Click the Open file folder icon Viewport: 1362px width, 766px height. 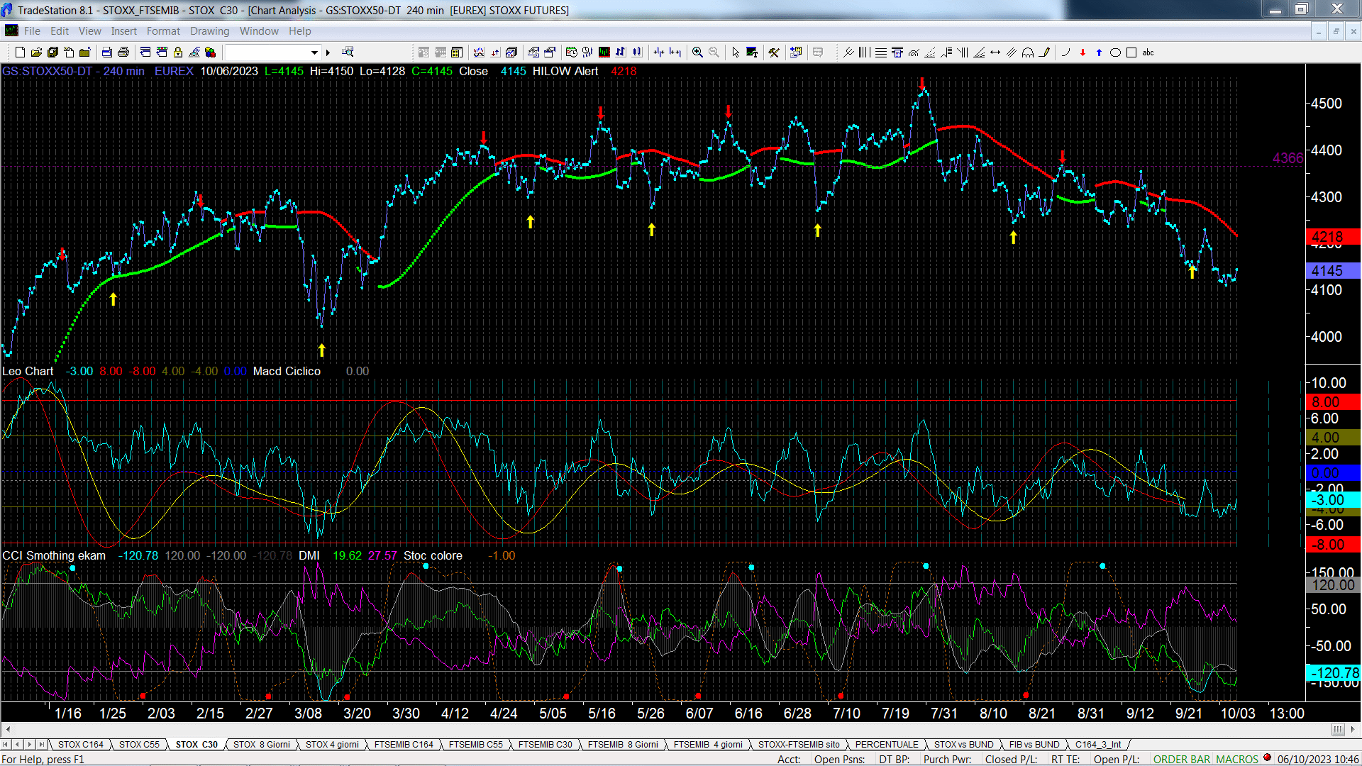[36, 52]
